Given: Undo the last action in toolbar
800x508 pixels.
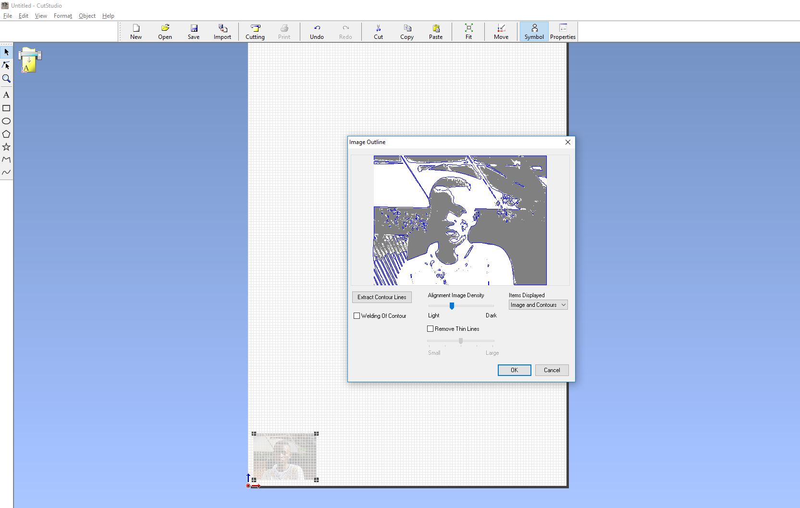Looking at the screenshot, I should [317, 32].
